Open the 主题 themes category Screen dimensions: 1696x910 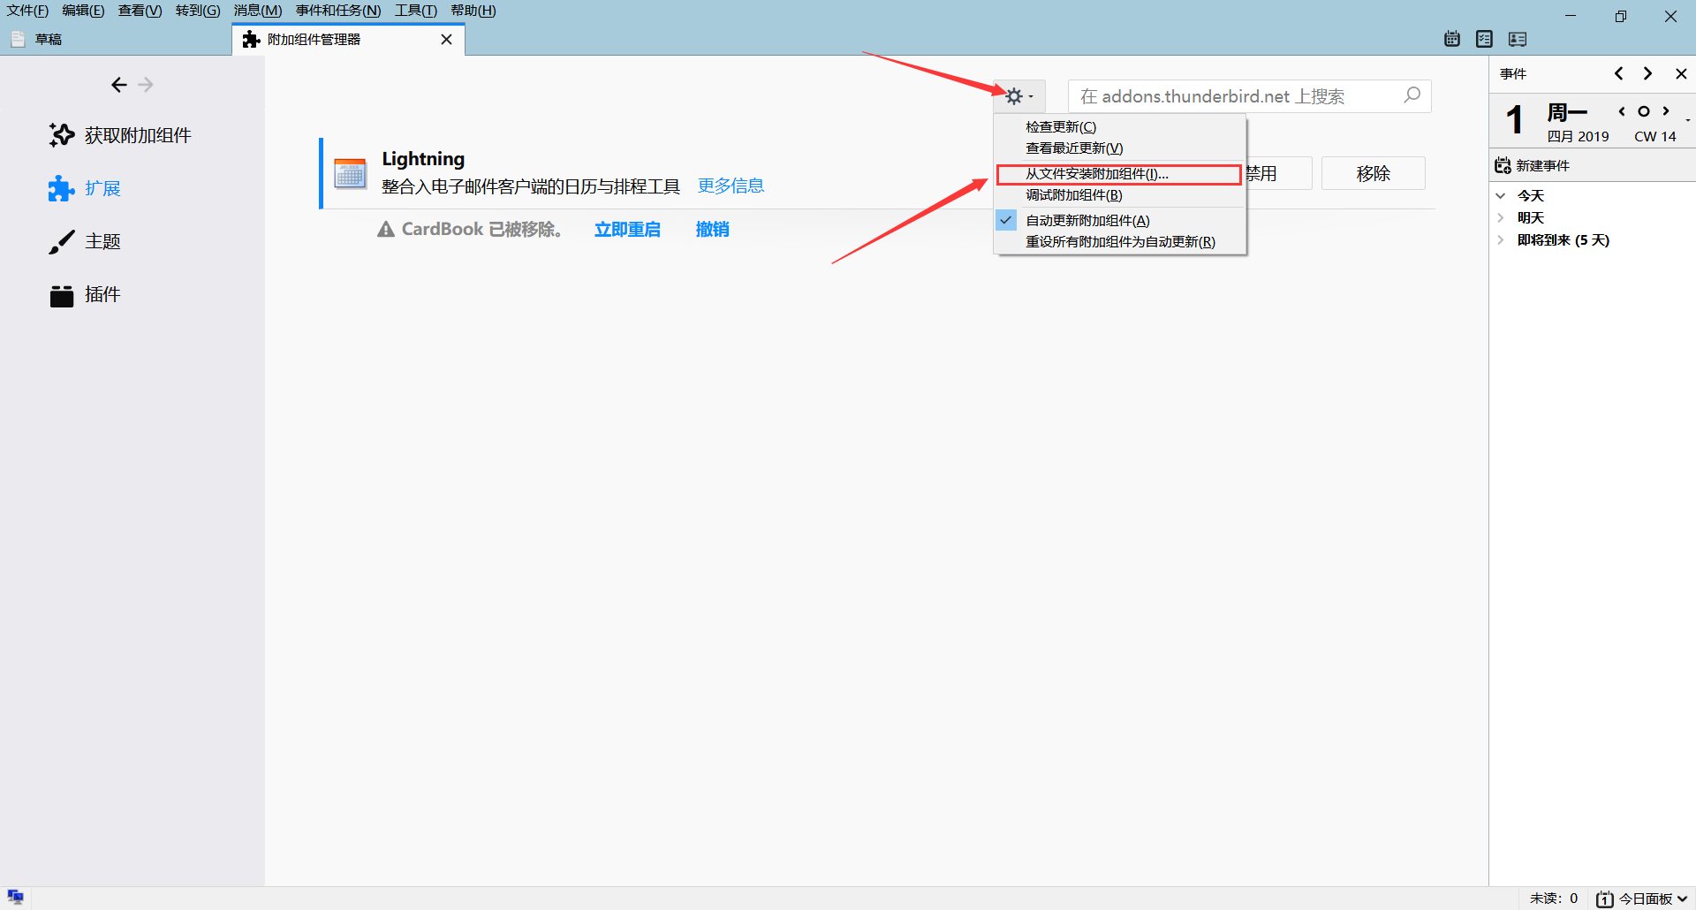[85, 241]
